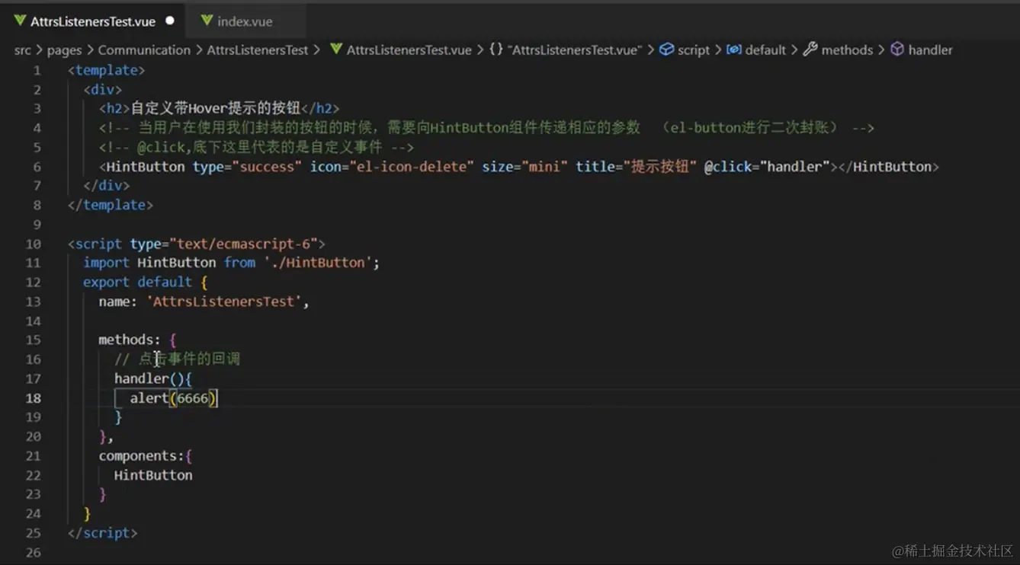Open the quoted "AttrsListenersTest.vue" symbol breadcrumb
The image size is (1020, 565).
[x=575, y=50]
